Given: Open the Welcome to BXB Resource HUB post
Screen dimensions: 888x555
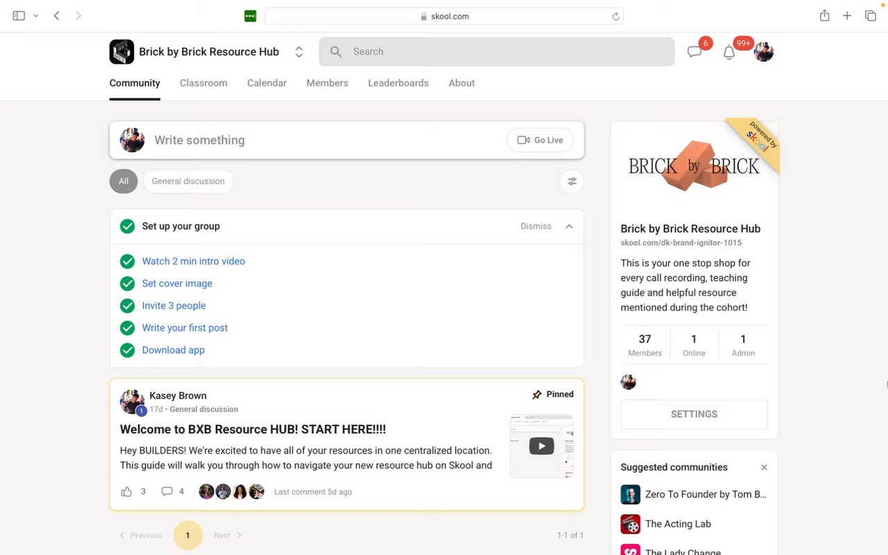Looking at the screenshot, I should (253, 429).
